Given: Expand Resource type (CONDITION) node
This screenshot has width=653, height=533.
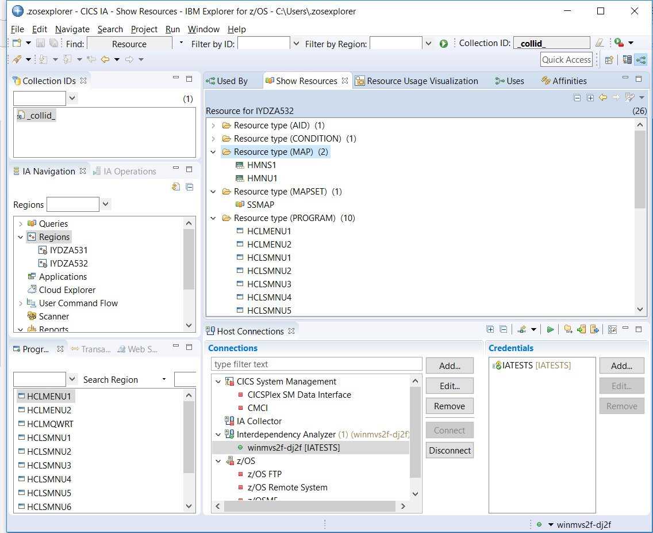Looking at the screenshot, I should pos(213,139).
